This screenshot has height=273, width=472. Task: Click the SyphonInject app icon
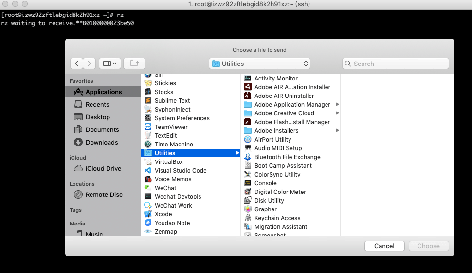[x=148, y=109]
